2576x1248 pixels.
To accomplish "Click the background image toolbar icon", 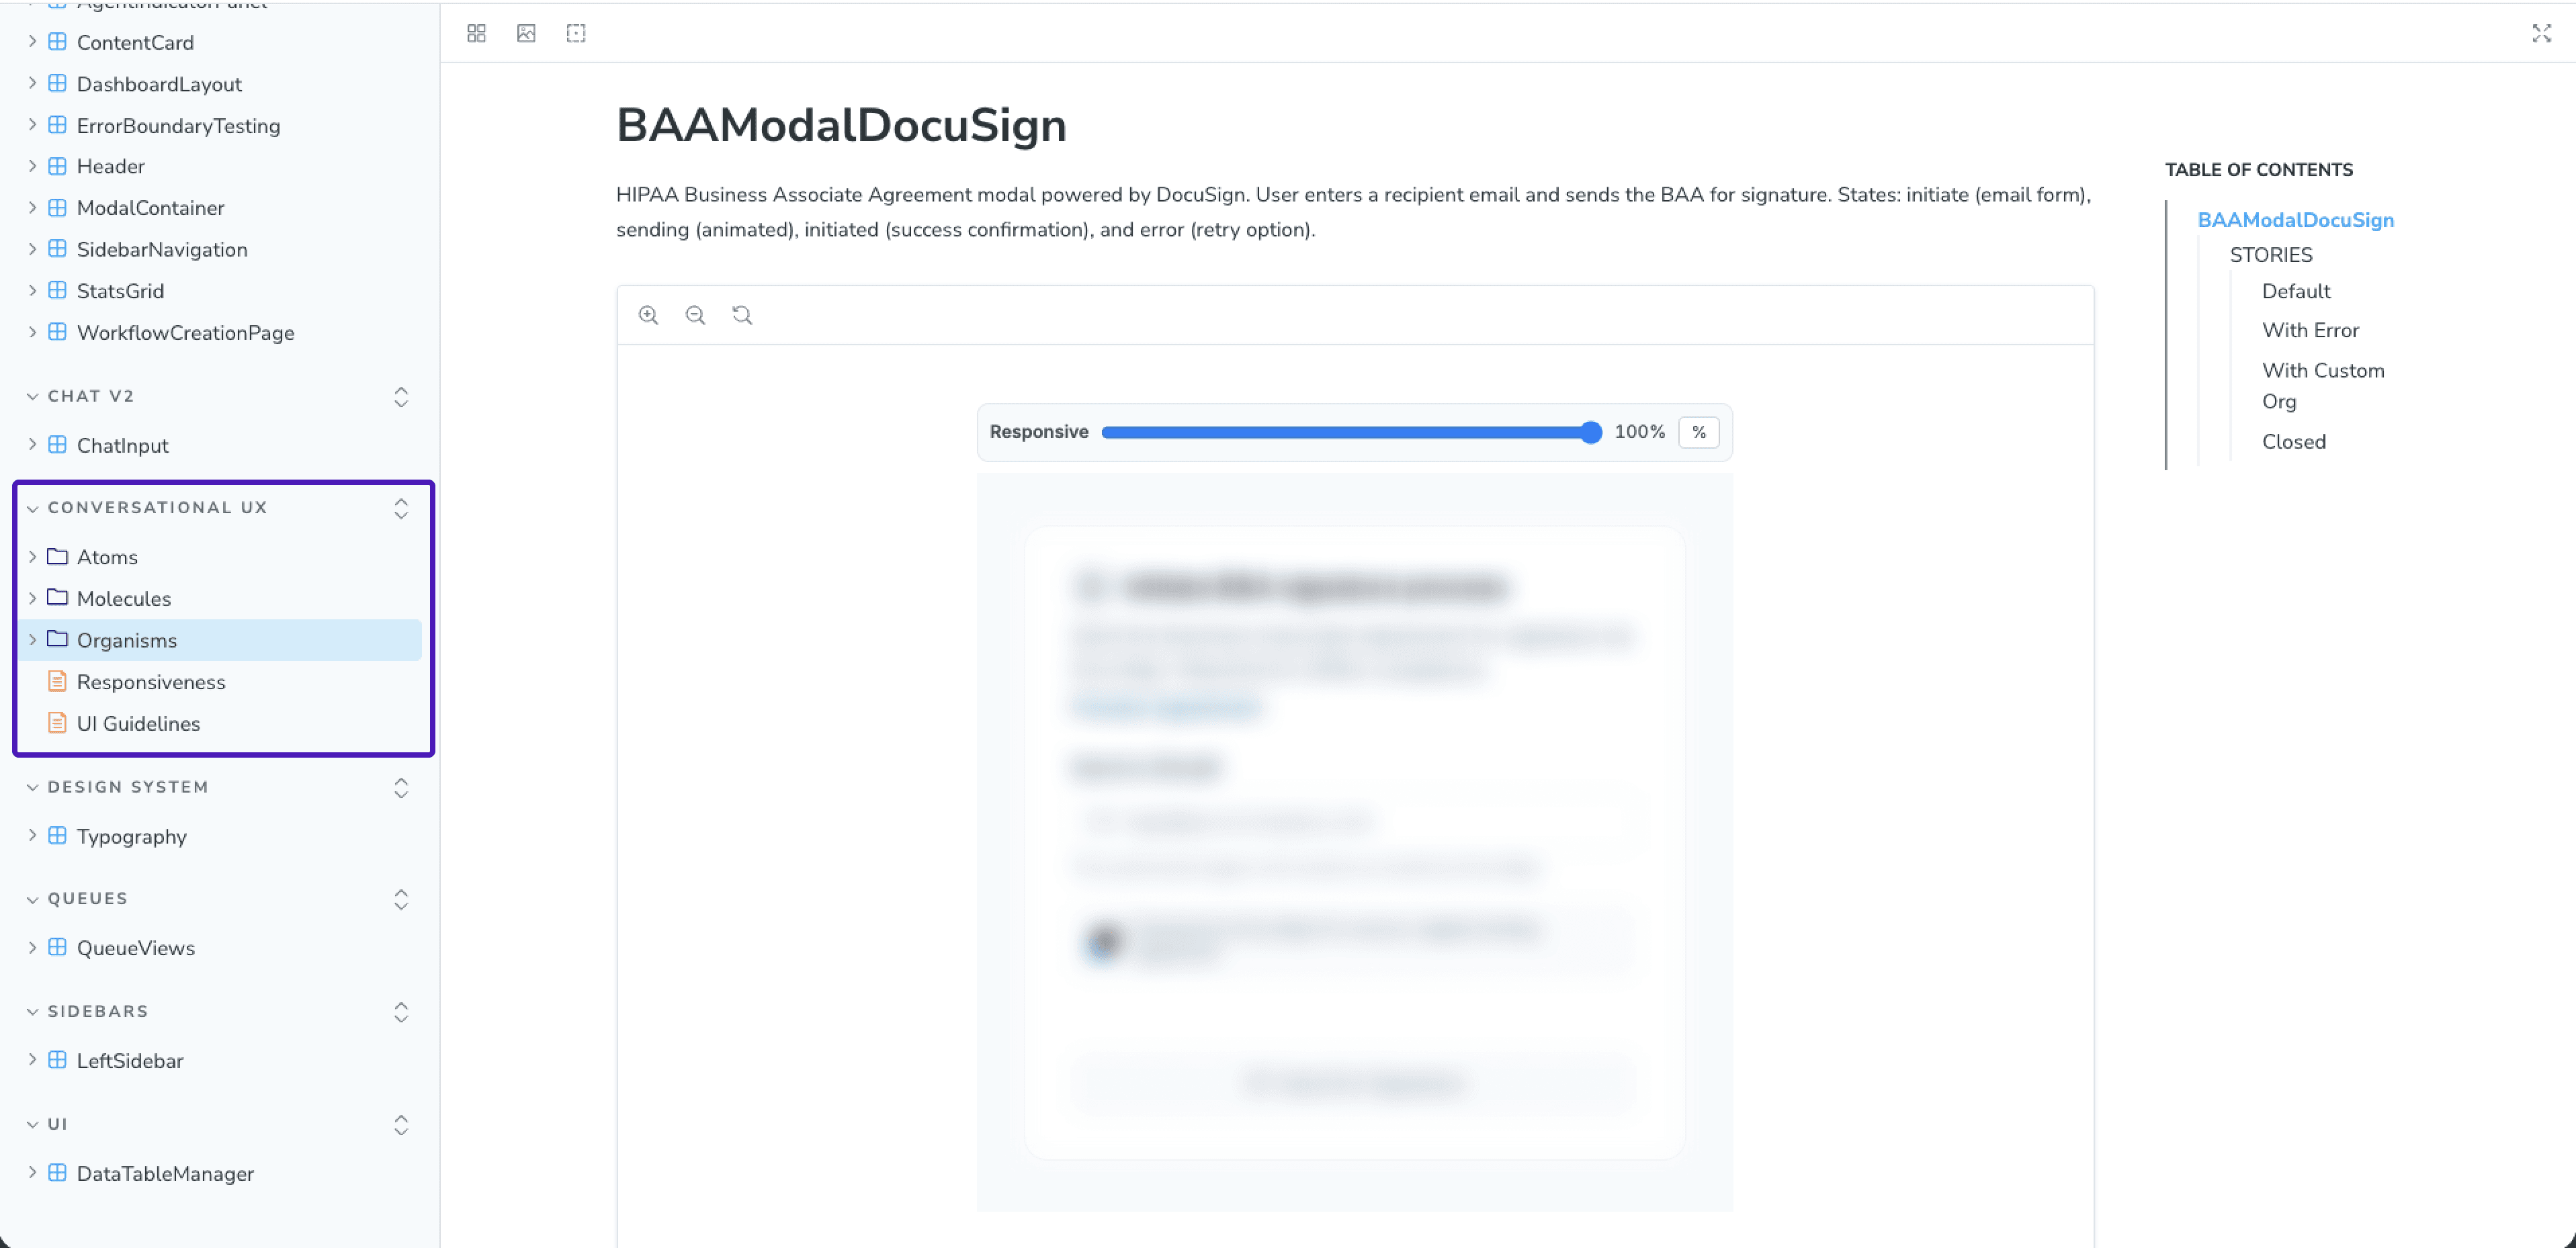I will point(526,33).
